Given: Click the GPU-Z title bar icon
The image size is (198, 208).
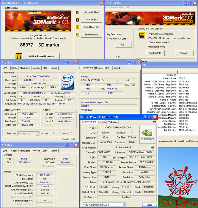Looking at the screenshot, I should pos(82,117).
